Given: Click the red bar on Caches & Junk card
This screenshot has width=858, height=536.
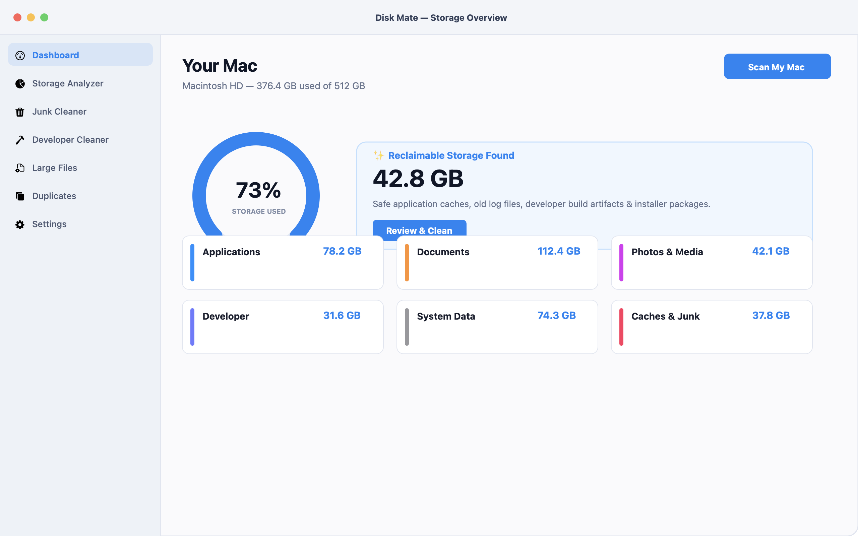Looking at the screenshot, I should click(621, 327).
